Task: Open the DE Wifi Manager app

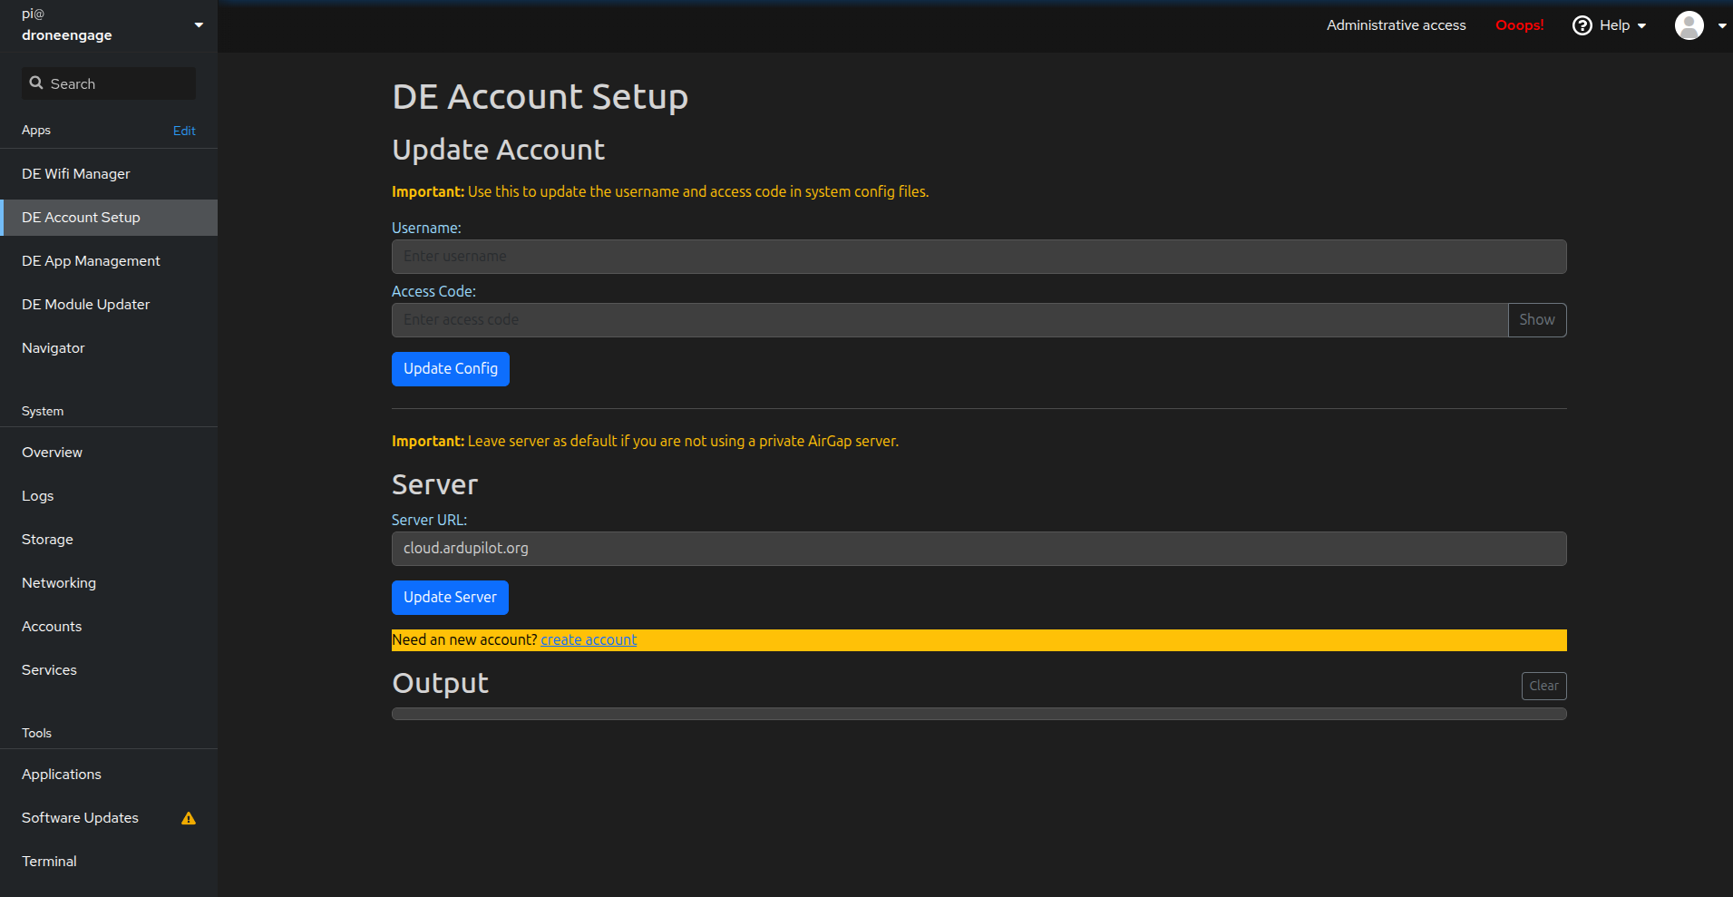Action: point(75,173)
